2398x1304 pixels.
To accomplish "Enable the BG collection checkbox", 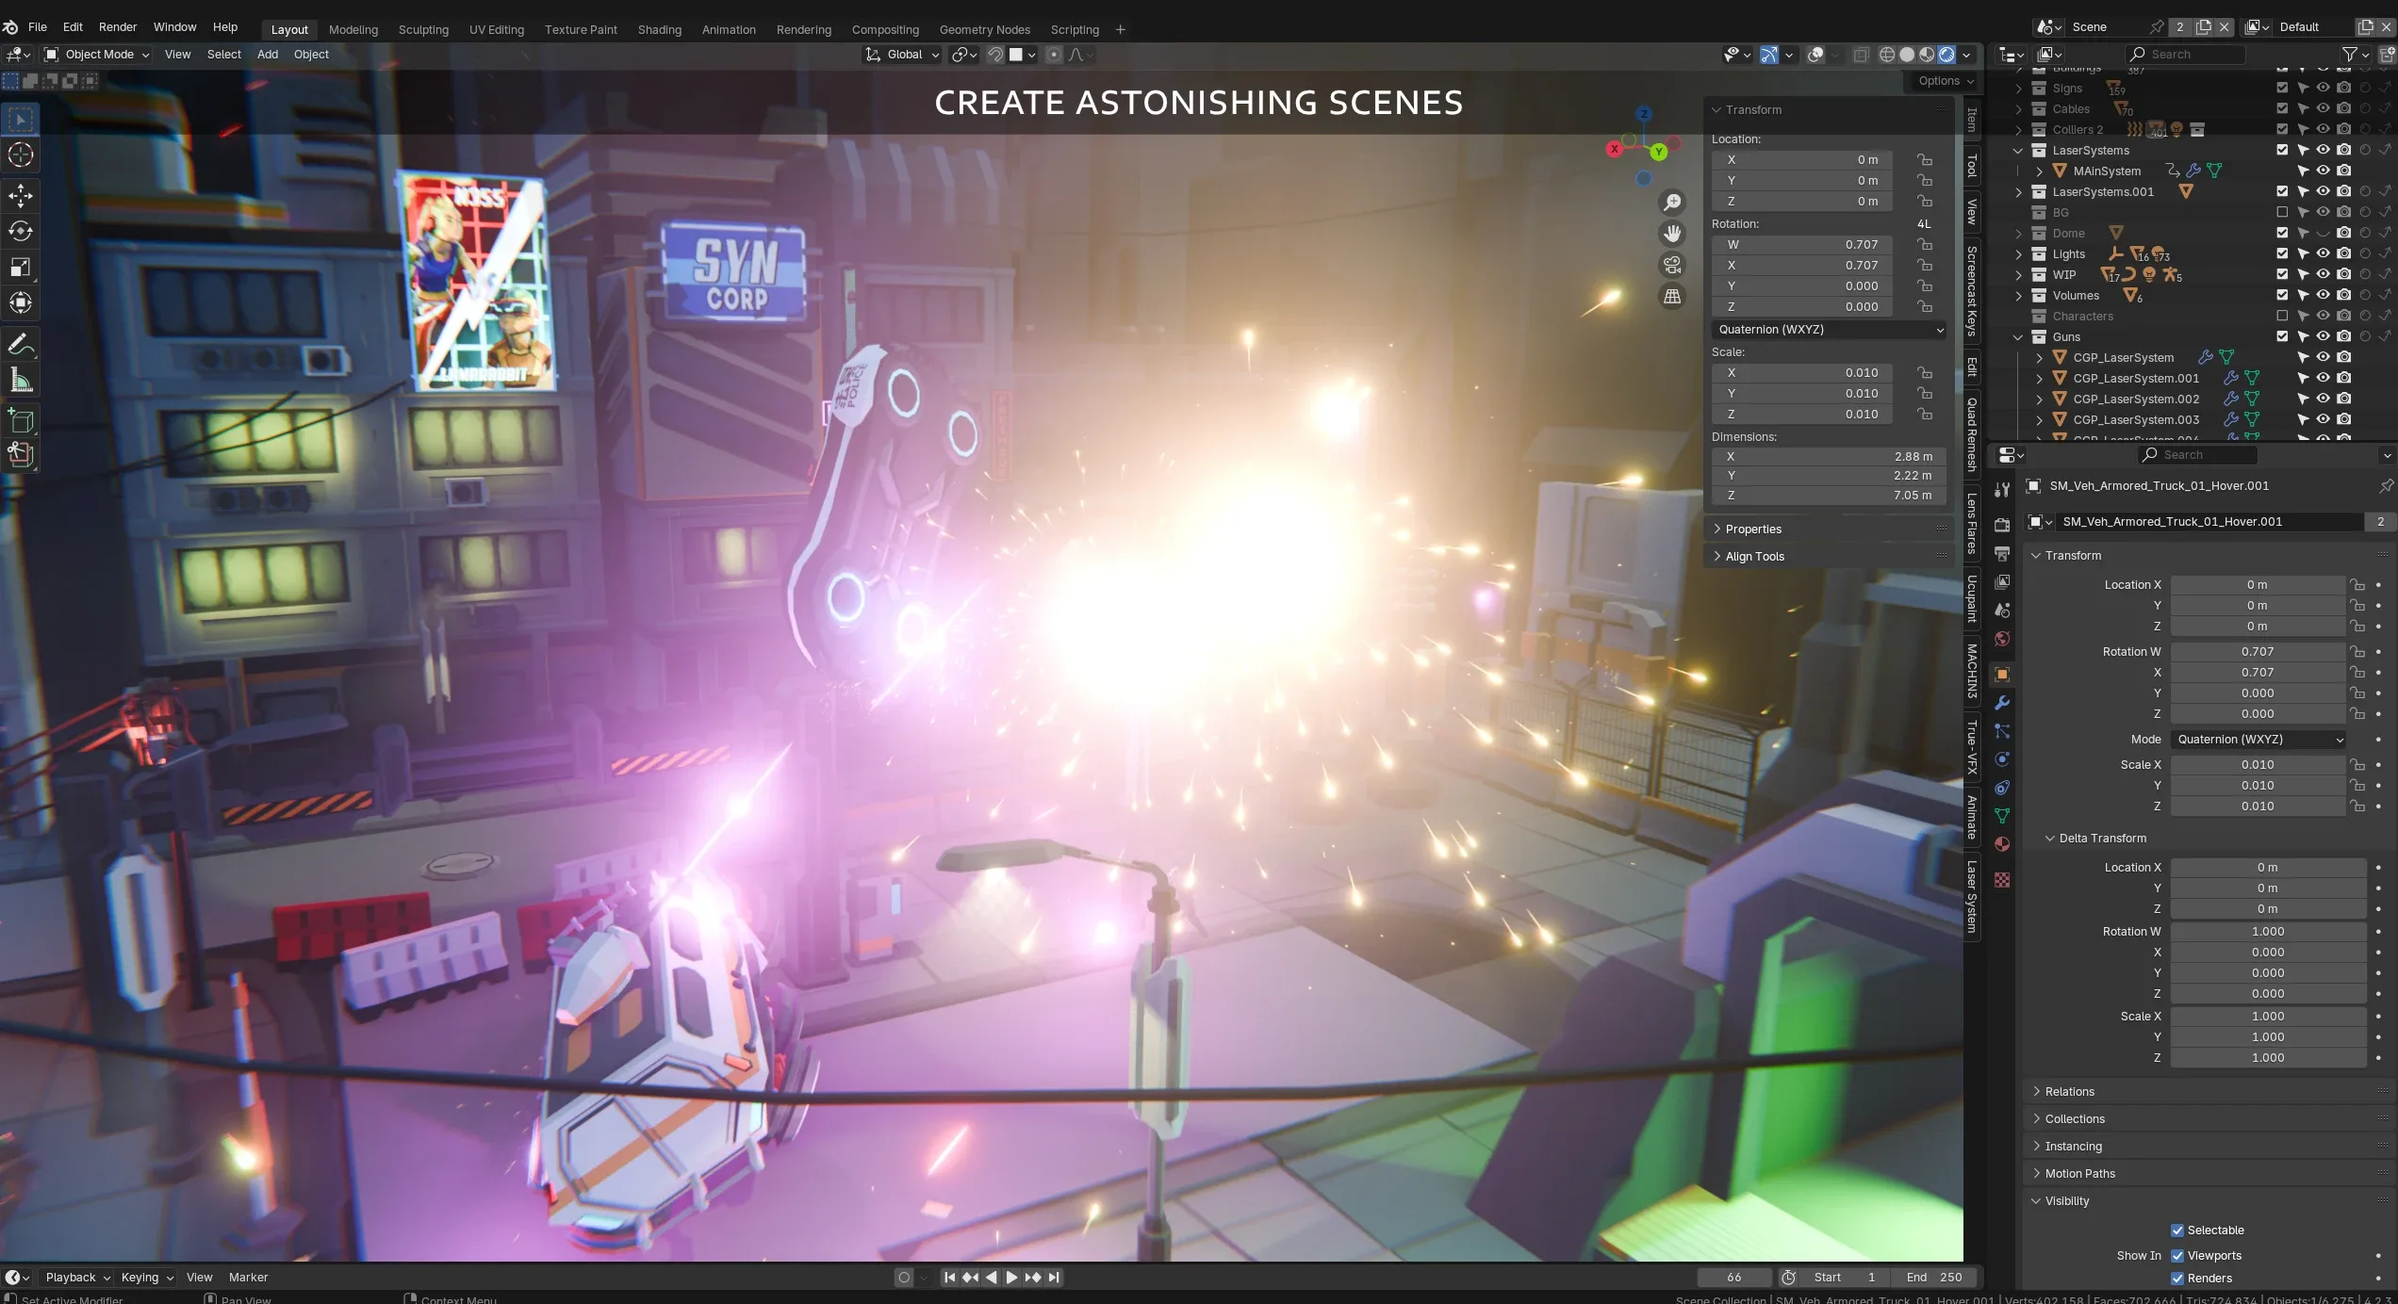I will 2282,212.
